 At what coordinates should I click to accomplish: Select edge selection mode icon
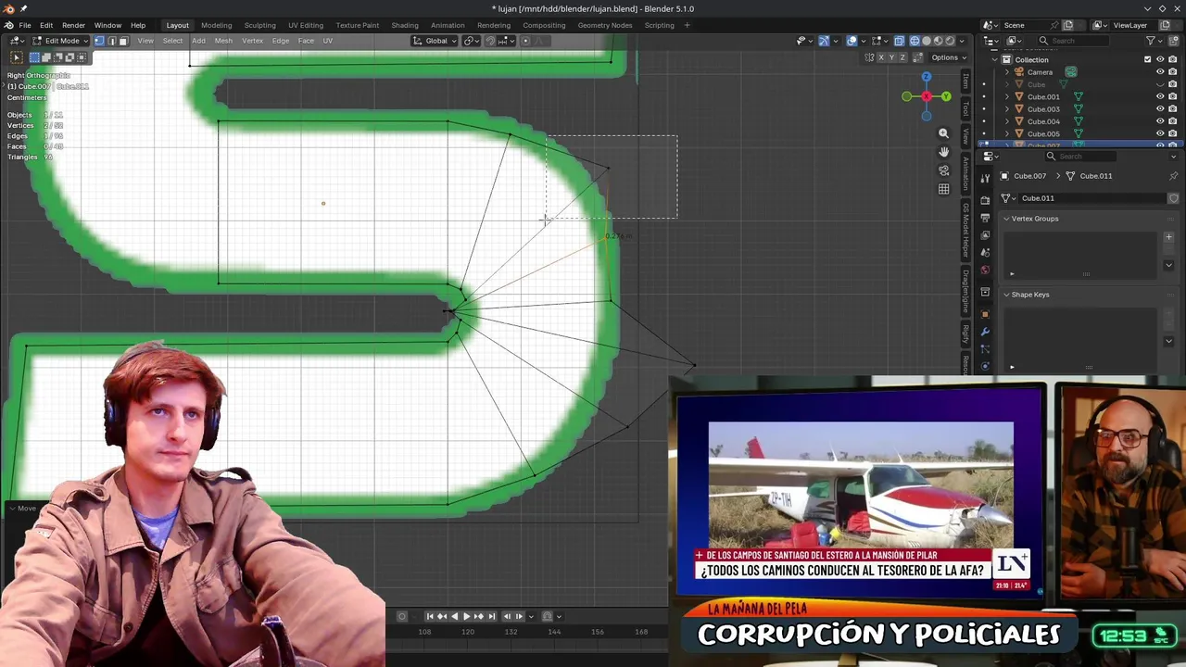click(111, 41)
